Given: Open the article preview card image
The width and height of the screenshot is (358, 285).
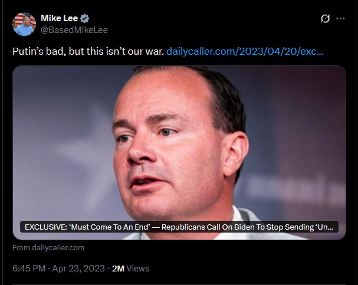Looking at the screenshot, I should (x=179, y=153).
